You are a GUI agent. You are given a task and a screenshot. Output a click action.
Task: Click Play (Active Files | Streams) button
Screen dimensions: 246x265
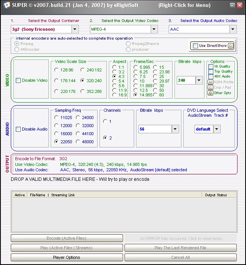click(x=67, y=248)
